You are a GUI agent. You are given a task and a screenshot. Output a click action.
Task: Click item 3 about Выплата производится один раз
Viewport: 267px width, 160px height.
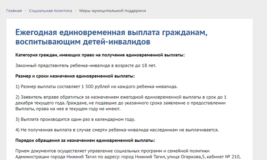tap(75, 119)
